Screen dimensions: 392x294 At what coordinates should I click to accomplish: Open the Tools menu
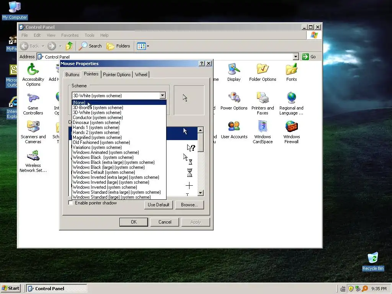click(89, 35)
